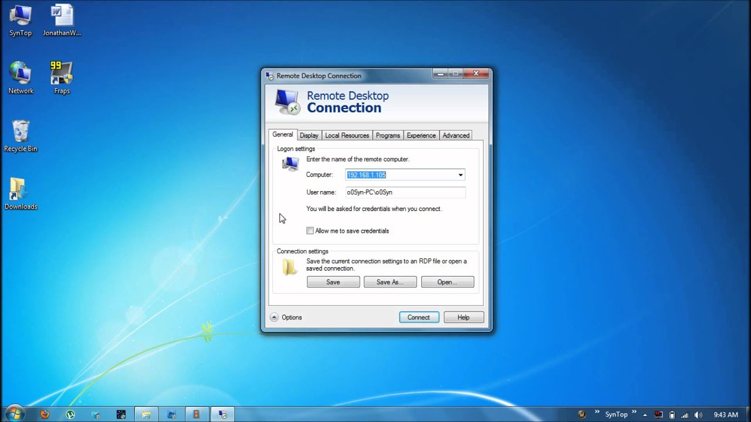Enable Allow me to save credentials
The height and width of the screenshot is (422, 751).
pos(310,231)
